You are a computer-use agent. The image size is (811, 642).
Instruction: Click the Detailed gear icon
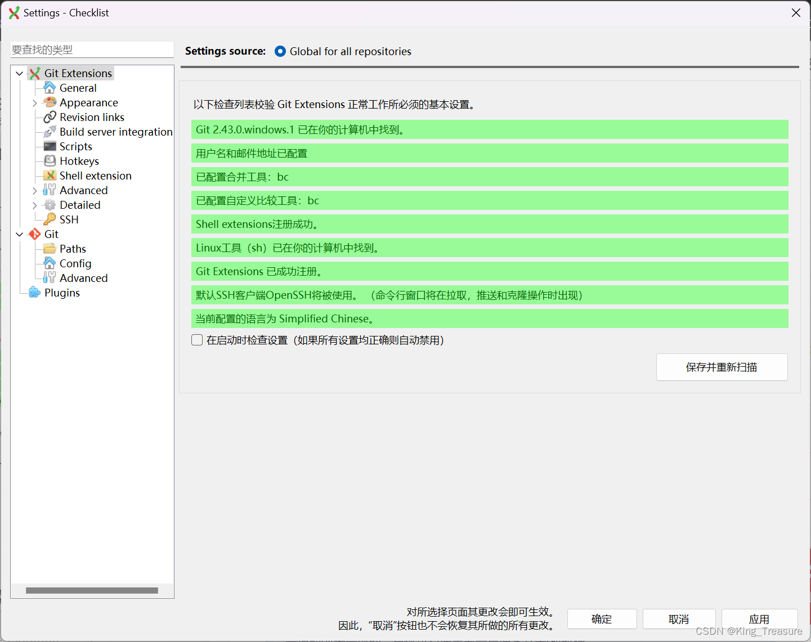(50, 205)
